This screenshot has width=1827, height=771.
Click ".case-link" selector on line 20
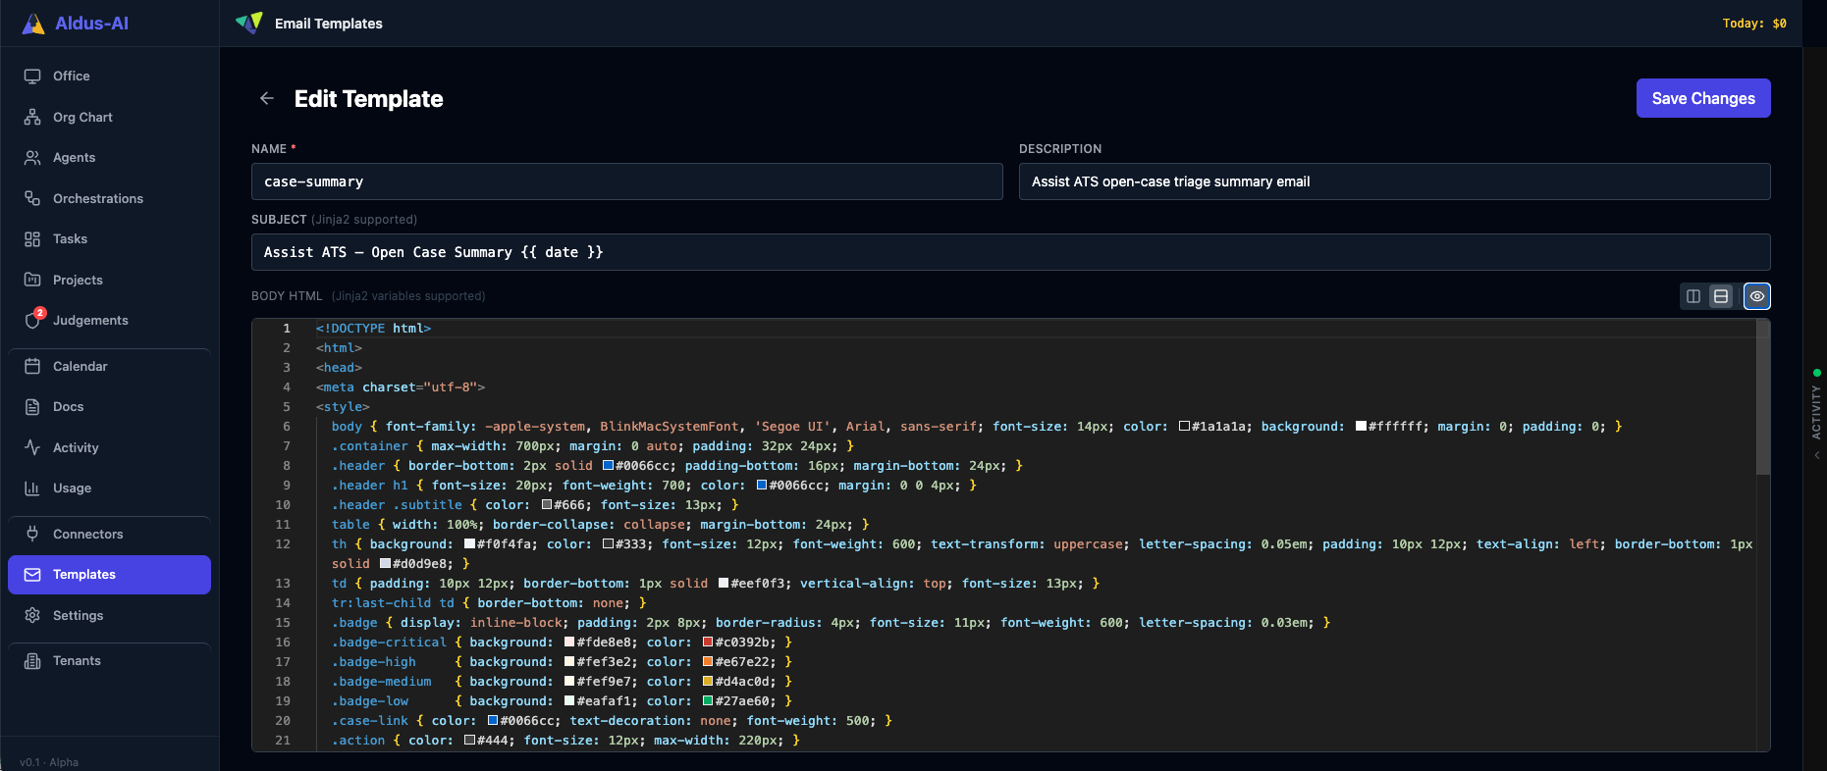(x=370, y=721)
